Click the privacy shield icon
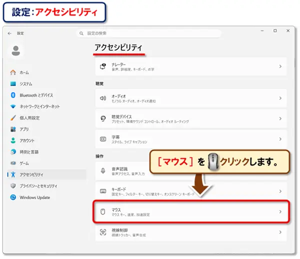This screenshot has height=259, width=300. [13, 186]
